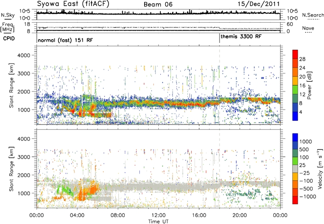Image resolution: width=324 pixels, height=224 pixels.
Task: Click the "25" velocity colorbar label
Action: coord(302,165)
